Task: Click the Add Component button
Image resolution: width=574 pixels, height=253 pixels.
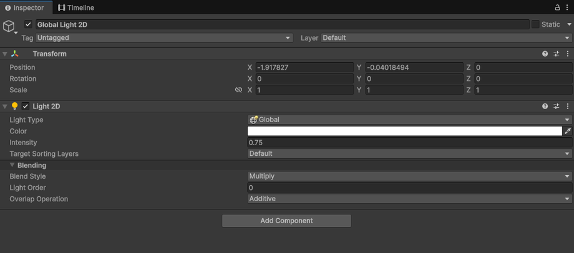Action: [286, 221]
